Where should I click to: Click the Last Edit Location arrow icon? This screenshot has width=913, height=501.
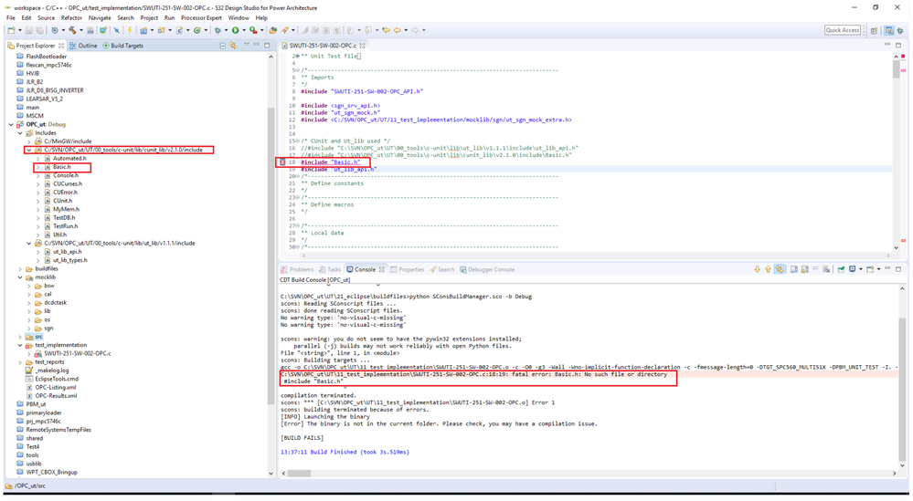tap(386, 30)
